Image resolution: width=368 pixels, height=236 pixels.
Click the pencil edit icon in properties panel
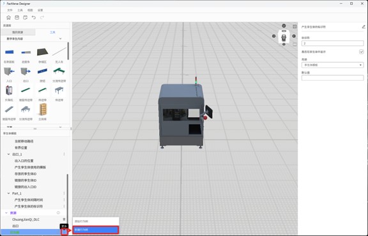(x=364, y=27)
